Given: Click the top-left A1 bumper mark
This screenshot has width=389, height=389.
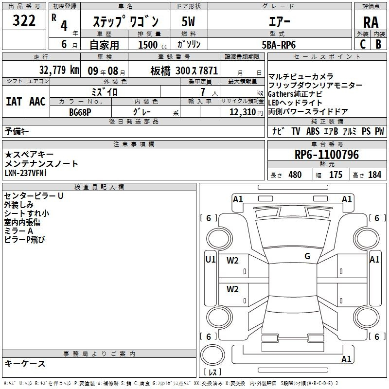Looking at the screenshot, I should click(x=238, y=199).
